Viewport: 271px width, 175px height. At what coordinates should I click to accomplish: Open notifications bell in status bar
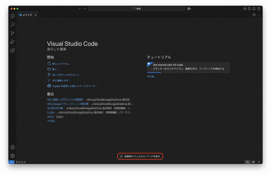(x=259, y=162)
